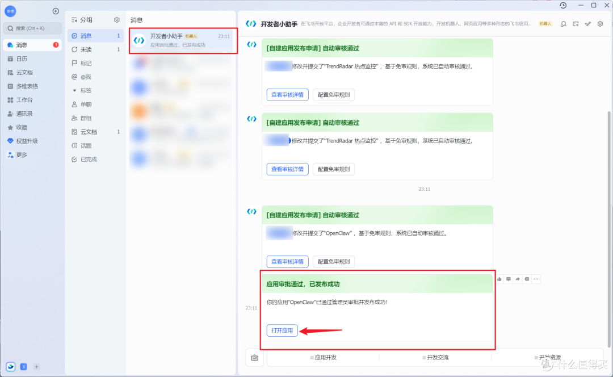Select the @我 mentions filter
This screenshot has width=613, height=377.
pyautogui.click(x=95, y=77)
